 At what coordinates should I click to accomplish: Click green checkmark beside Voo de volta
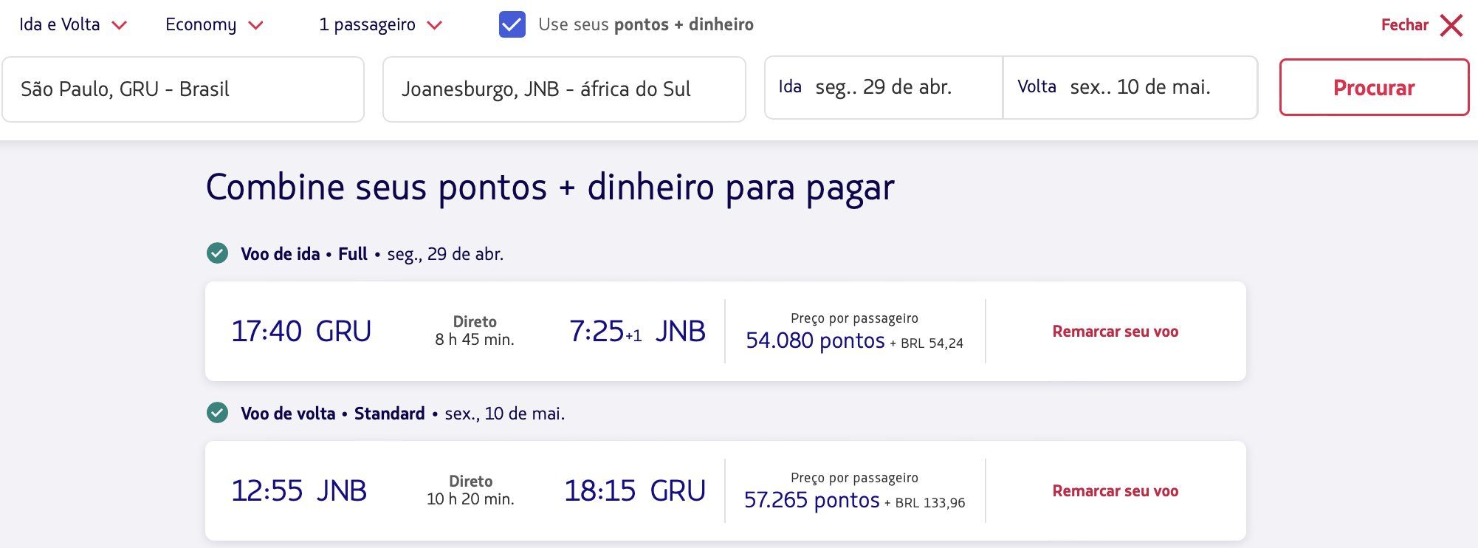pos(217,413)
